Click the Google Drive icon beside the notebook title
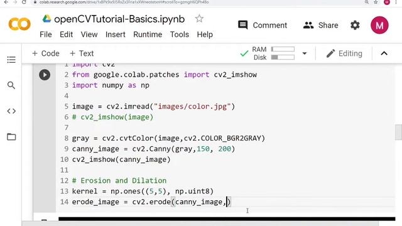 pos(46,19)
